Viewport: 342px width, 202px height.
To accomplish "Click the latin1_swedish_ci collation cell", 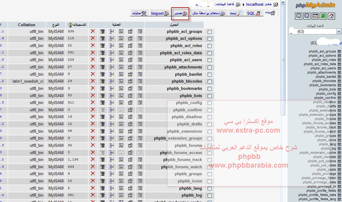I will [x=28, y=81].
